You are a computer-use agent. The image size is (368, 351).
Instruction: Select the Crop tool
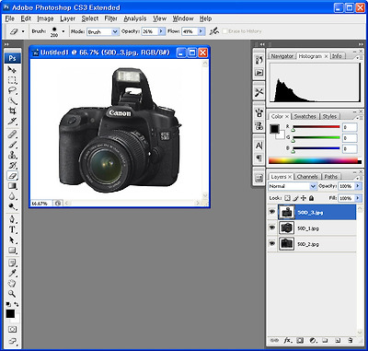pos(12,111)
